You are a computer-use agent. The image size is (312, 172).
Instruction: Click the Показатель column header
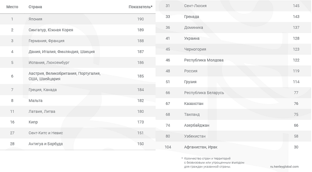(x=140, y=7)
